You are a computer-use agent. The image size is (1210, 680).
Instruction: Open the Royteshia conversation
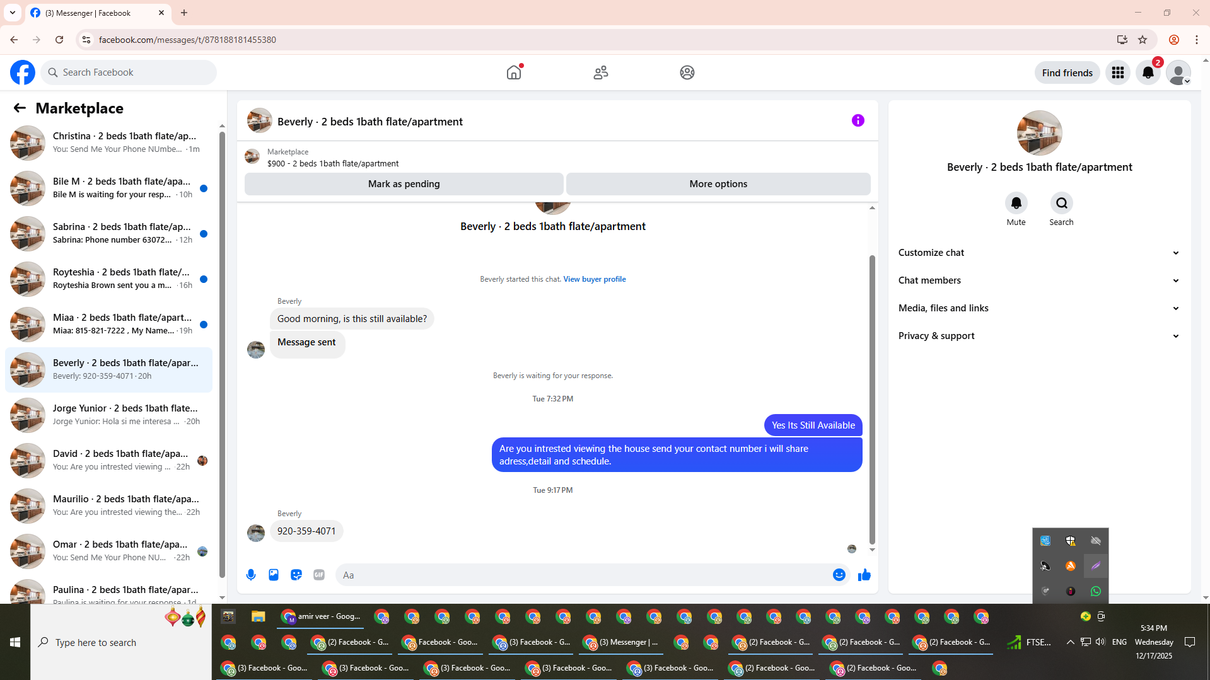coord(108,279)
